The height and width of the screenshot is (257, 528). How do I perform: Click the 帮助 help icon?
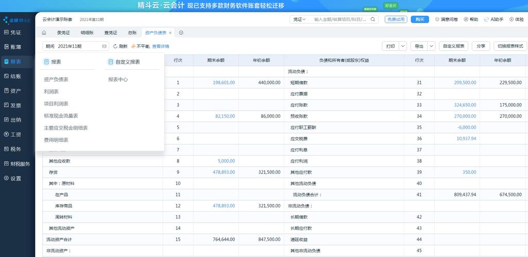(466, 19)
